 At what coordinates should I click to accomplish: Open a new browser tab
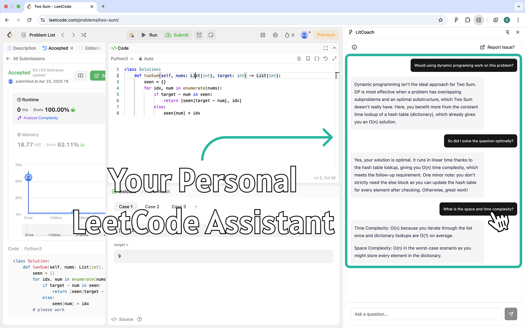click(103, 7)
